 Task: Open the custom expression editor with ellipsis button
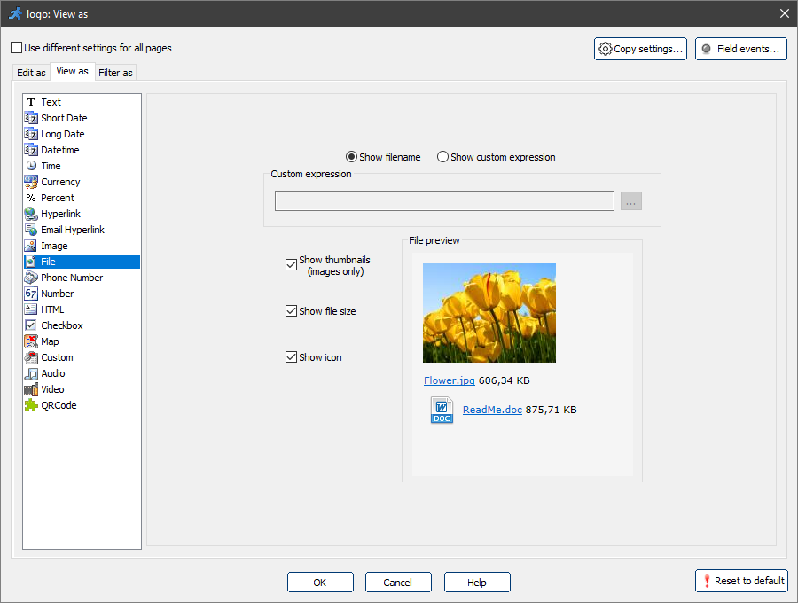[630, 200]
